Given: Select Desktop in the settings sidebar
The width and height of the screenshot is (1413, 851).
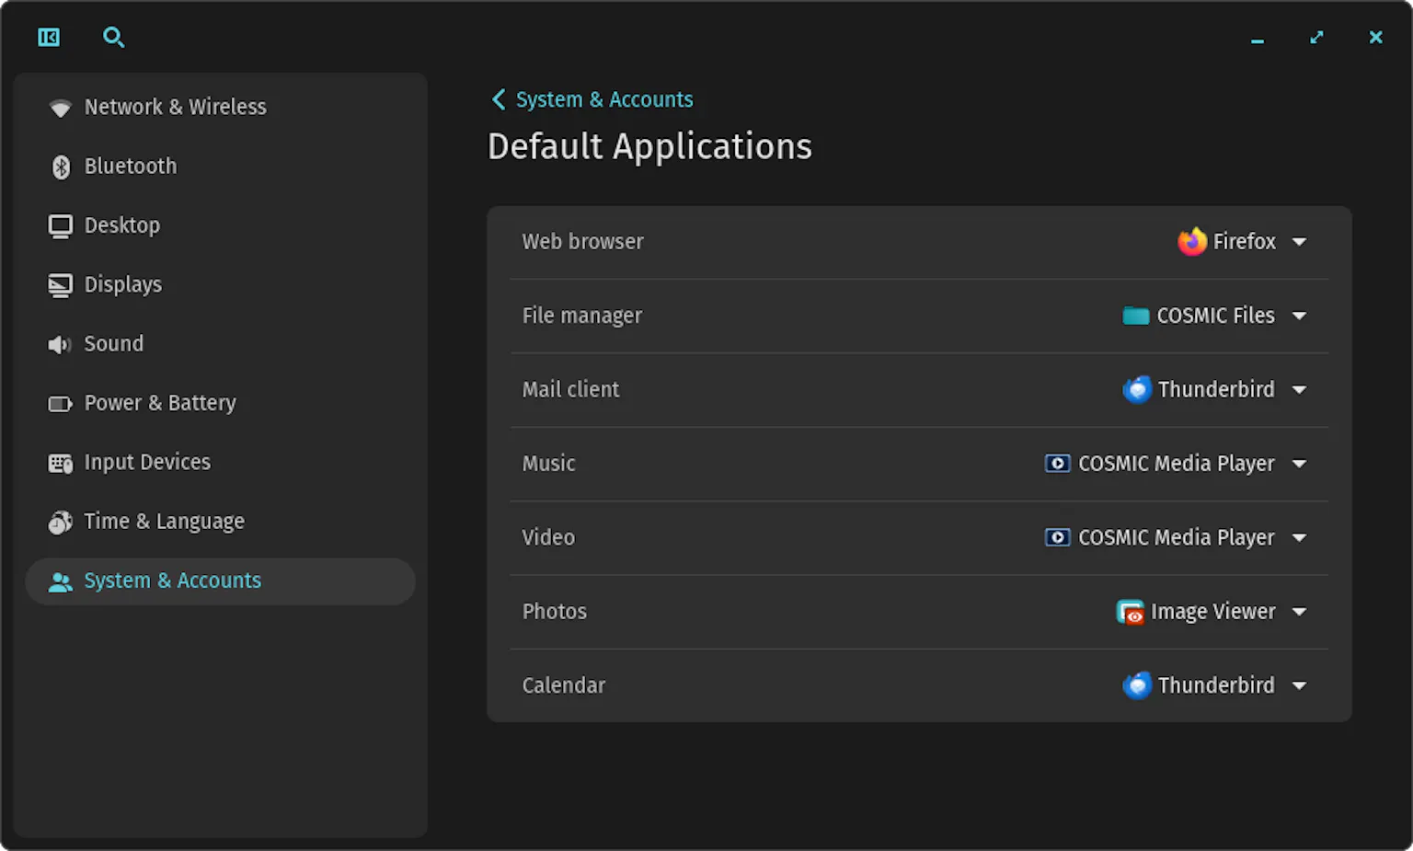Looking at the screenshot, I should pos(121,225).
